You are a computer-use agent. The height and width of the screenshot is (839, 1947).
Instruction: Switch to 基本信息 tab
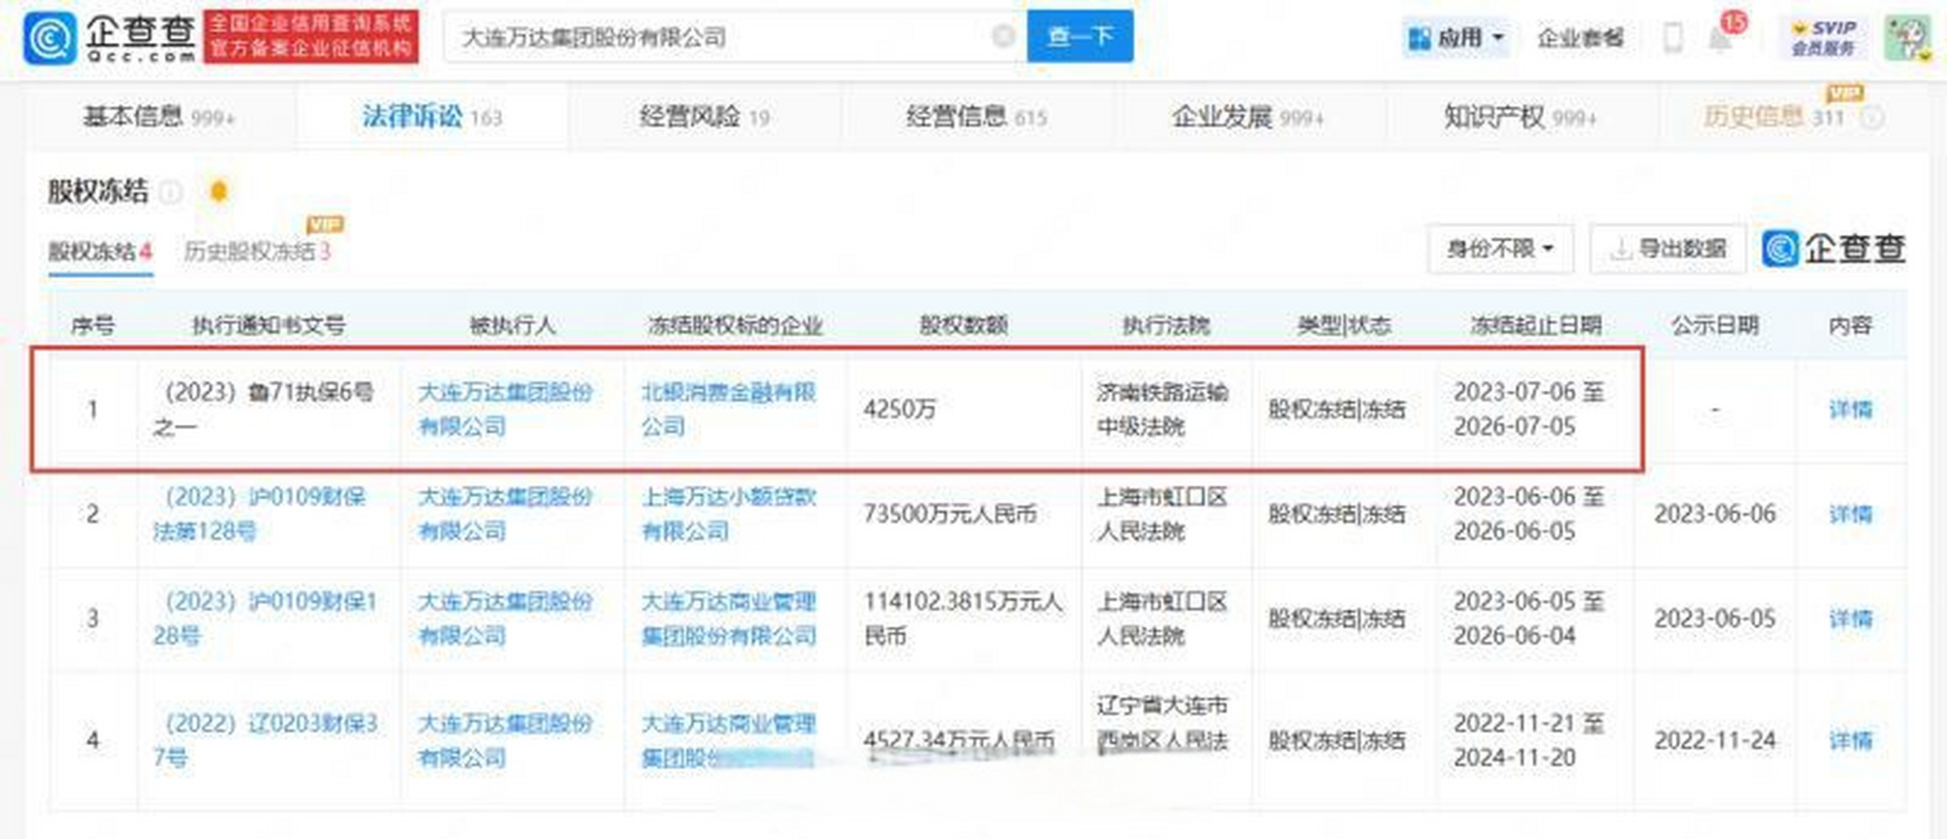tap(159, 117)
